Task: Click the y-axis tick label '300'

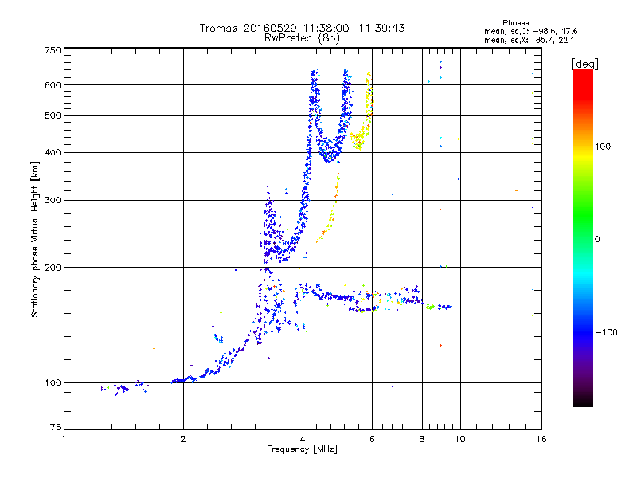Action: (x=53, y=201)
